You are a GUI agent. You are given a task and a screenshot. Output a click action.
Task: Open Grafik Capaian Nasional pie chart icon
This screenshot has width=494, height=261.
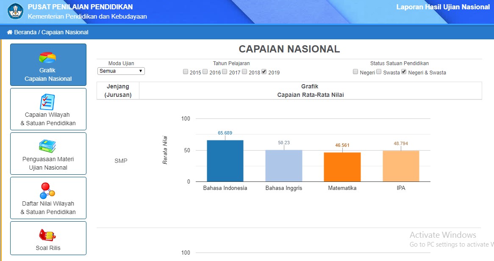tap(47, 58)
